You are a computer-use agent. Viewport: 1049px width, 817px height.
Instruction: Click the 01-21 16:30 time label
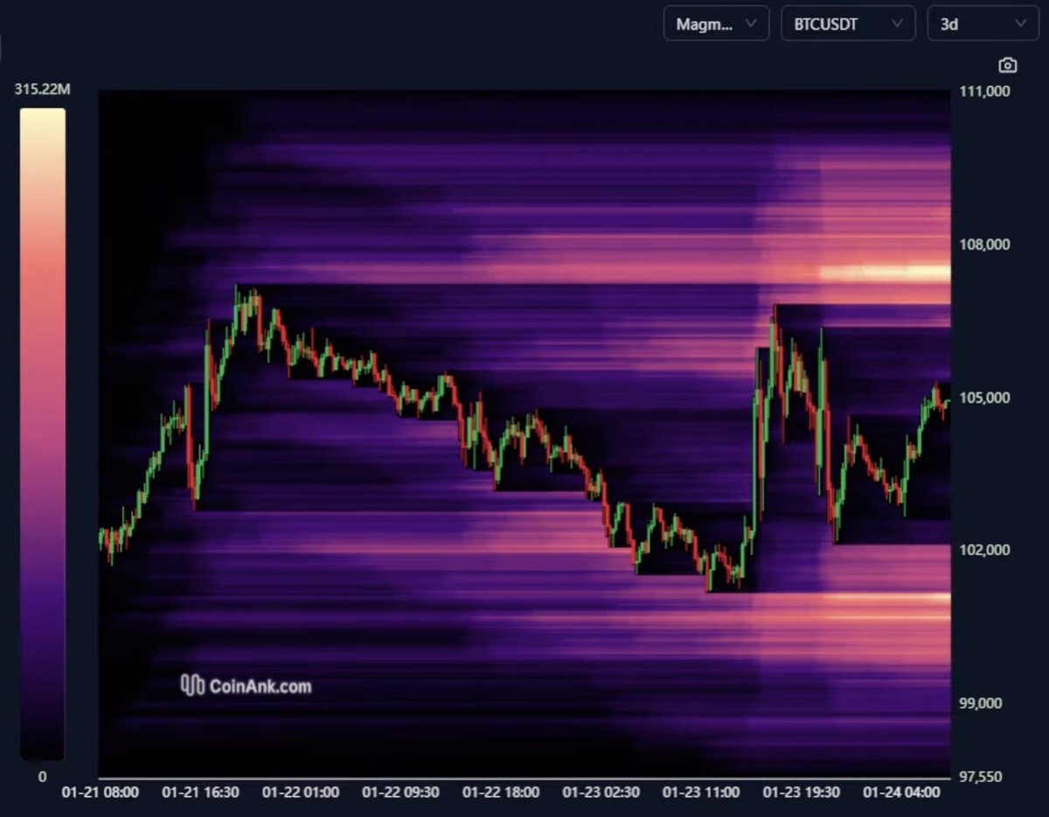pyautogui.click(x=200, y=793)
